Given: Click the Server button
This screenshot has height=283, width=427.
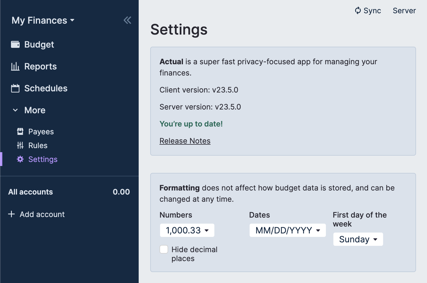Looking at the screenshot, I should tap(404, 11).
